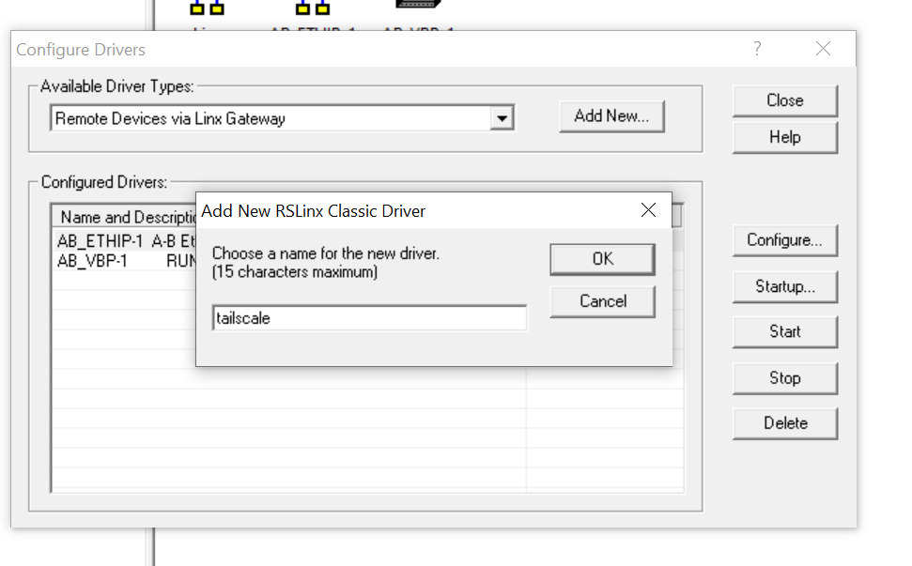Open Help in the Configure Drivers window

(784, 137)
